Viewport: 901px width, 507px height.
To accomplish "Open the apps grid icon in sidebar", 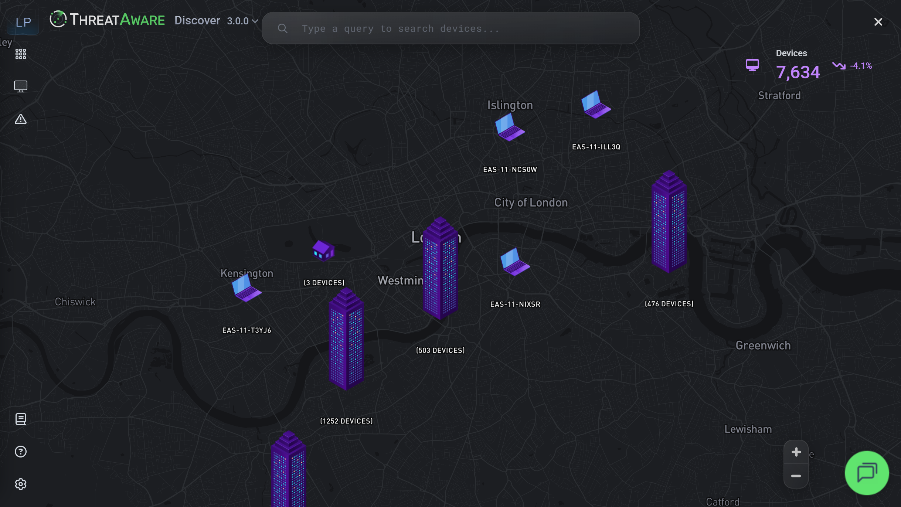I will click(x=21, y=54).
